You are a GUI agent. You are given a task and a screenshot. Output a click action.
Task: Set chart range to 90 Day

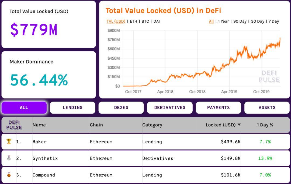click(x=240, y=21)
